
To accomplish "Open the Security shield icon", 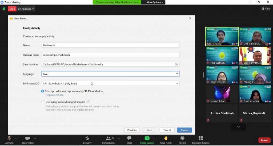I will pos(87,138).
